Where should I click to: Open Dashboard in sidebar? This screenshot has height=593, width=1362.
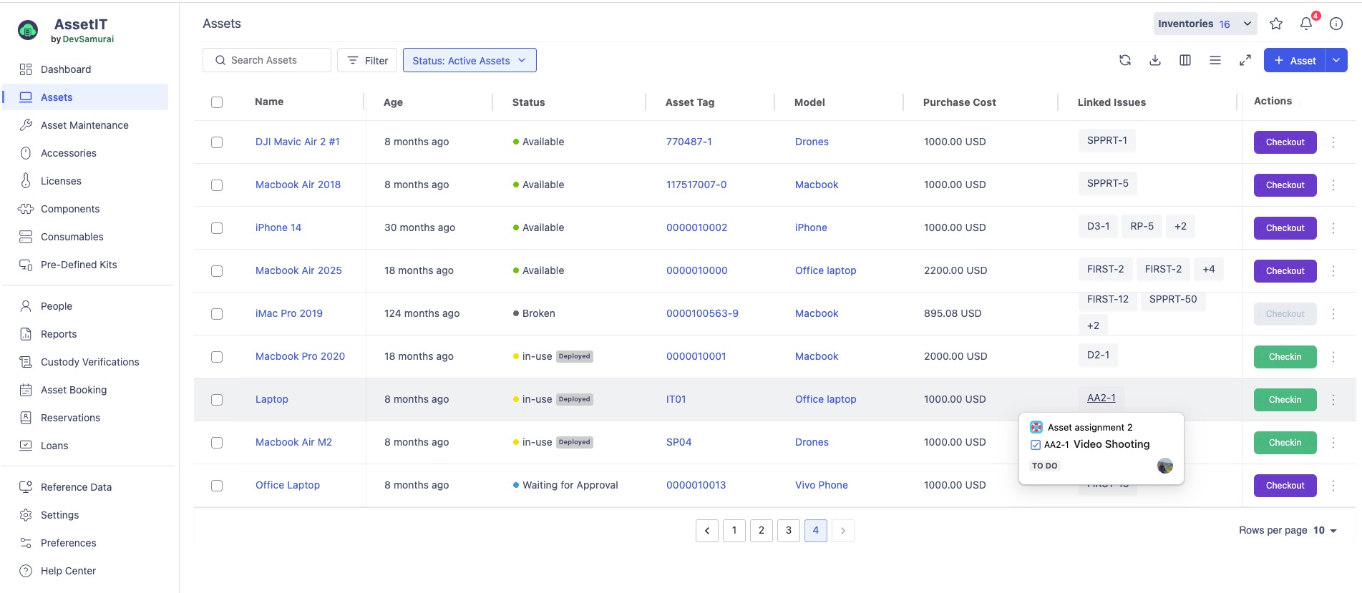point(66,69)
